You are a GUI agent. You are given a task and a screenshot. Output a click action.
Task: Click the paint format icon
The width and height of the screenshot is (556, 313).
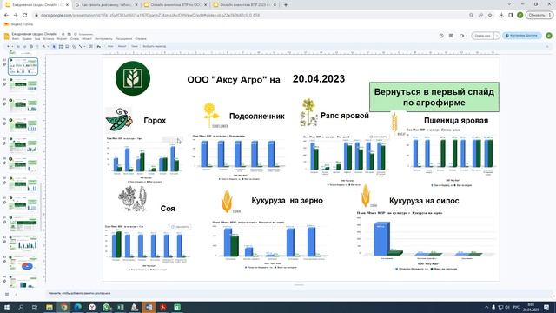pos(37,46)
